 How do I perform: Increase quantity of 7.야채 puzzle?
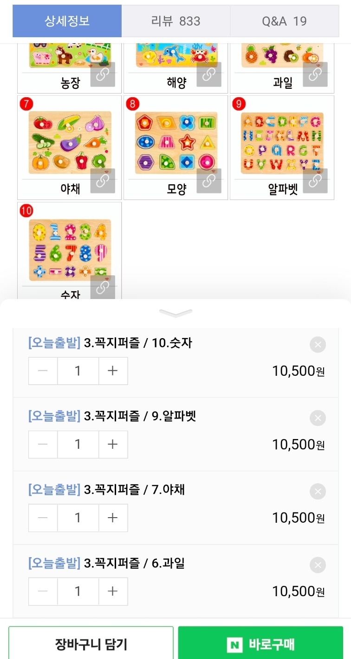pos(113,518)
